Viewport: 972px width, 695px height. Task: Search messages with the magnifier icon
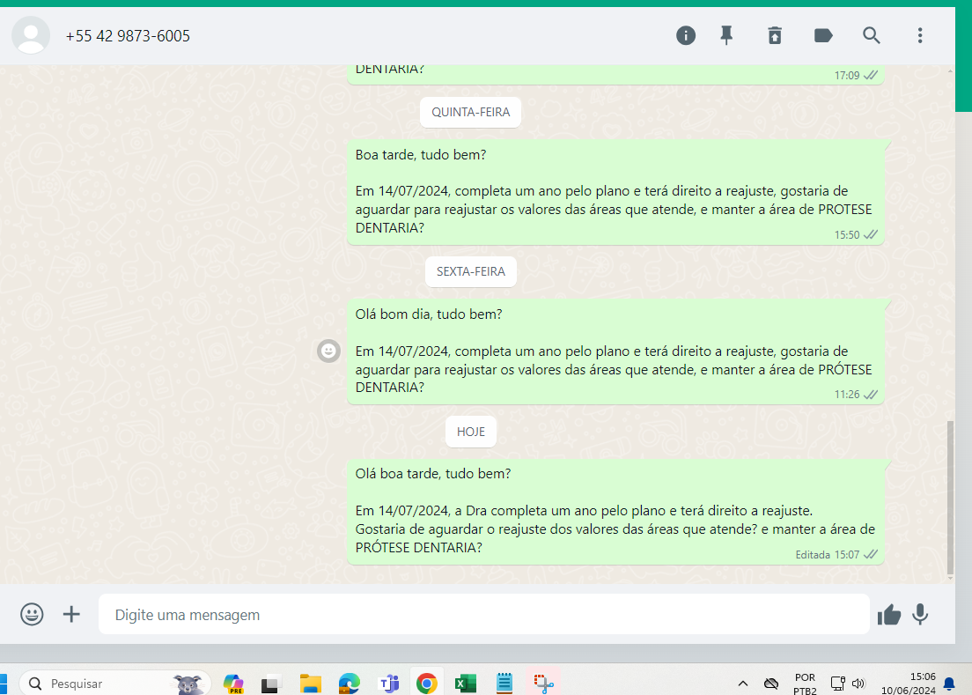[872, 35]
